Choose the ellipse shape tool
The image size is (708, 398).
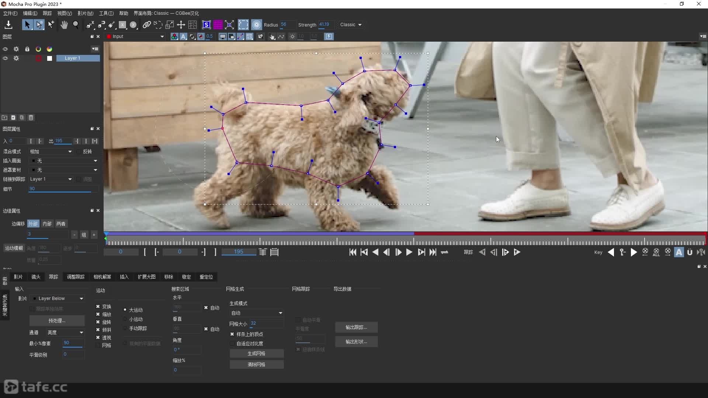[133, 25]
